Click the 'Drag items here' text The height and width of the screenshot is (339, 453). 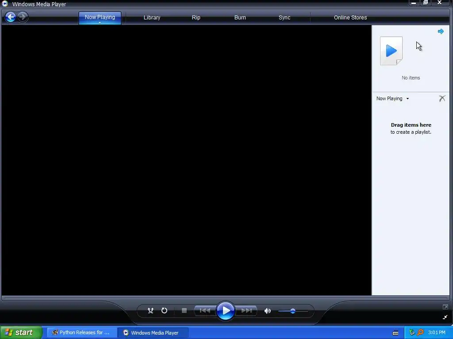[x=411, y=125]
